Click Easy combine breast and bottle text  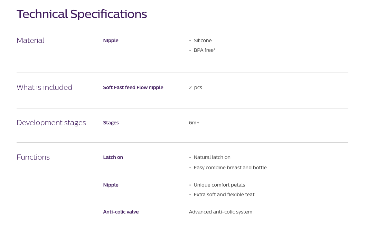[230, 168]
